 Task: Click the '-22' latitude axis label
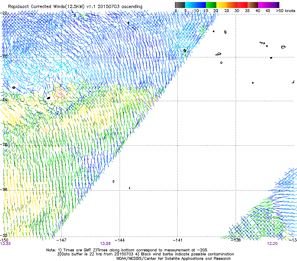point(4,56)
